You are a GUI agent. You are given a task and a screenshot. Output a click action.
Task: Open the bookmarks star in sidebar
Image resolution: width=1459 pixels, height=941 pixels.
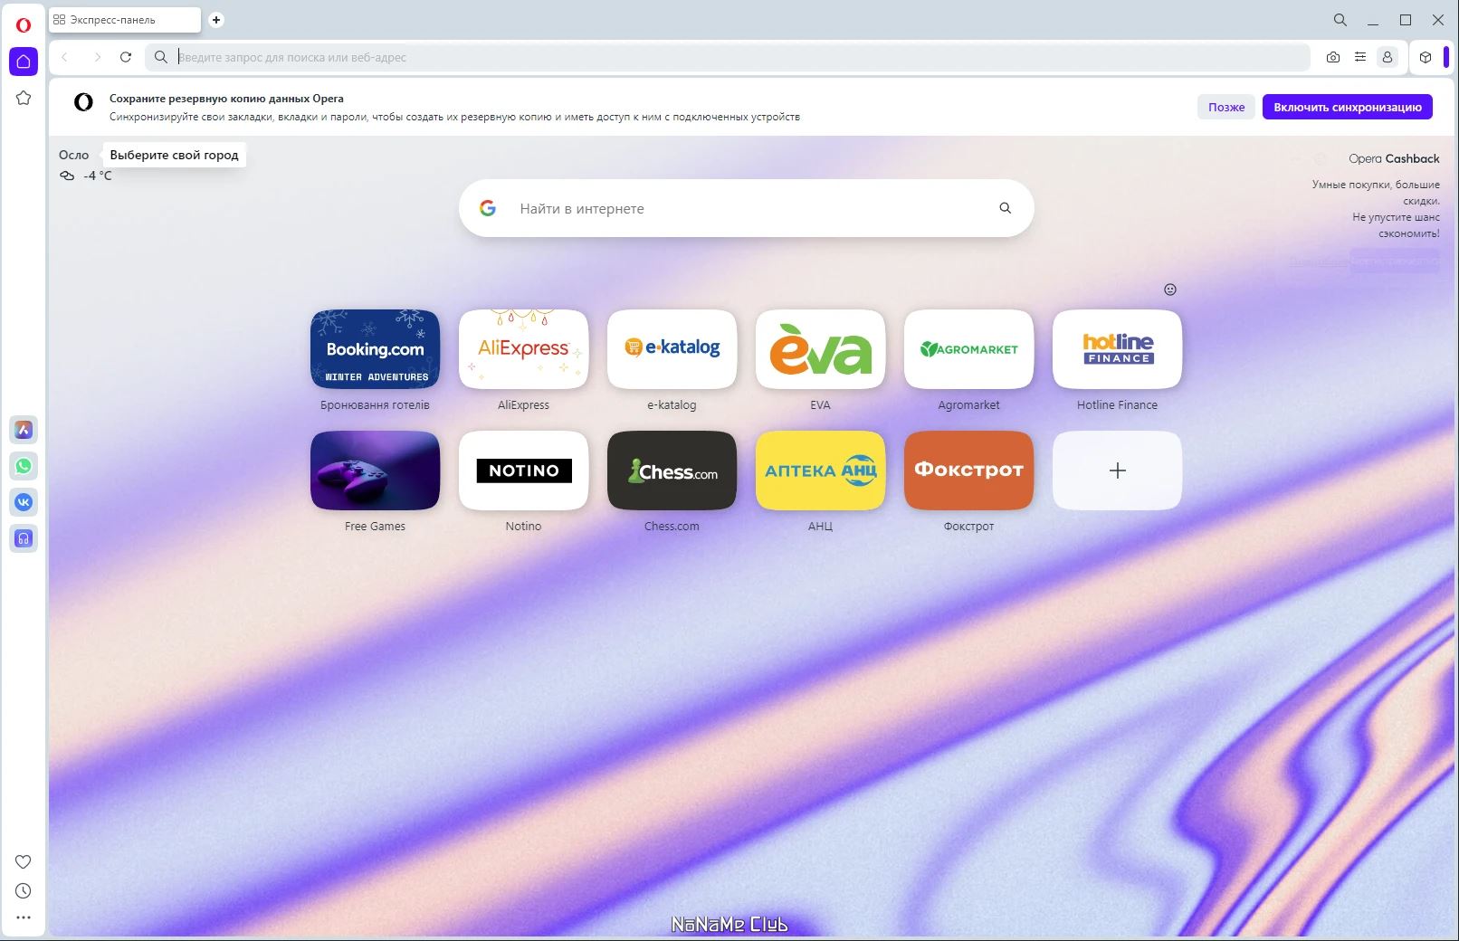tap(24, 98)
